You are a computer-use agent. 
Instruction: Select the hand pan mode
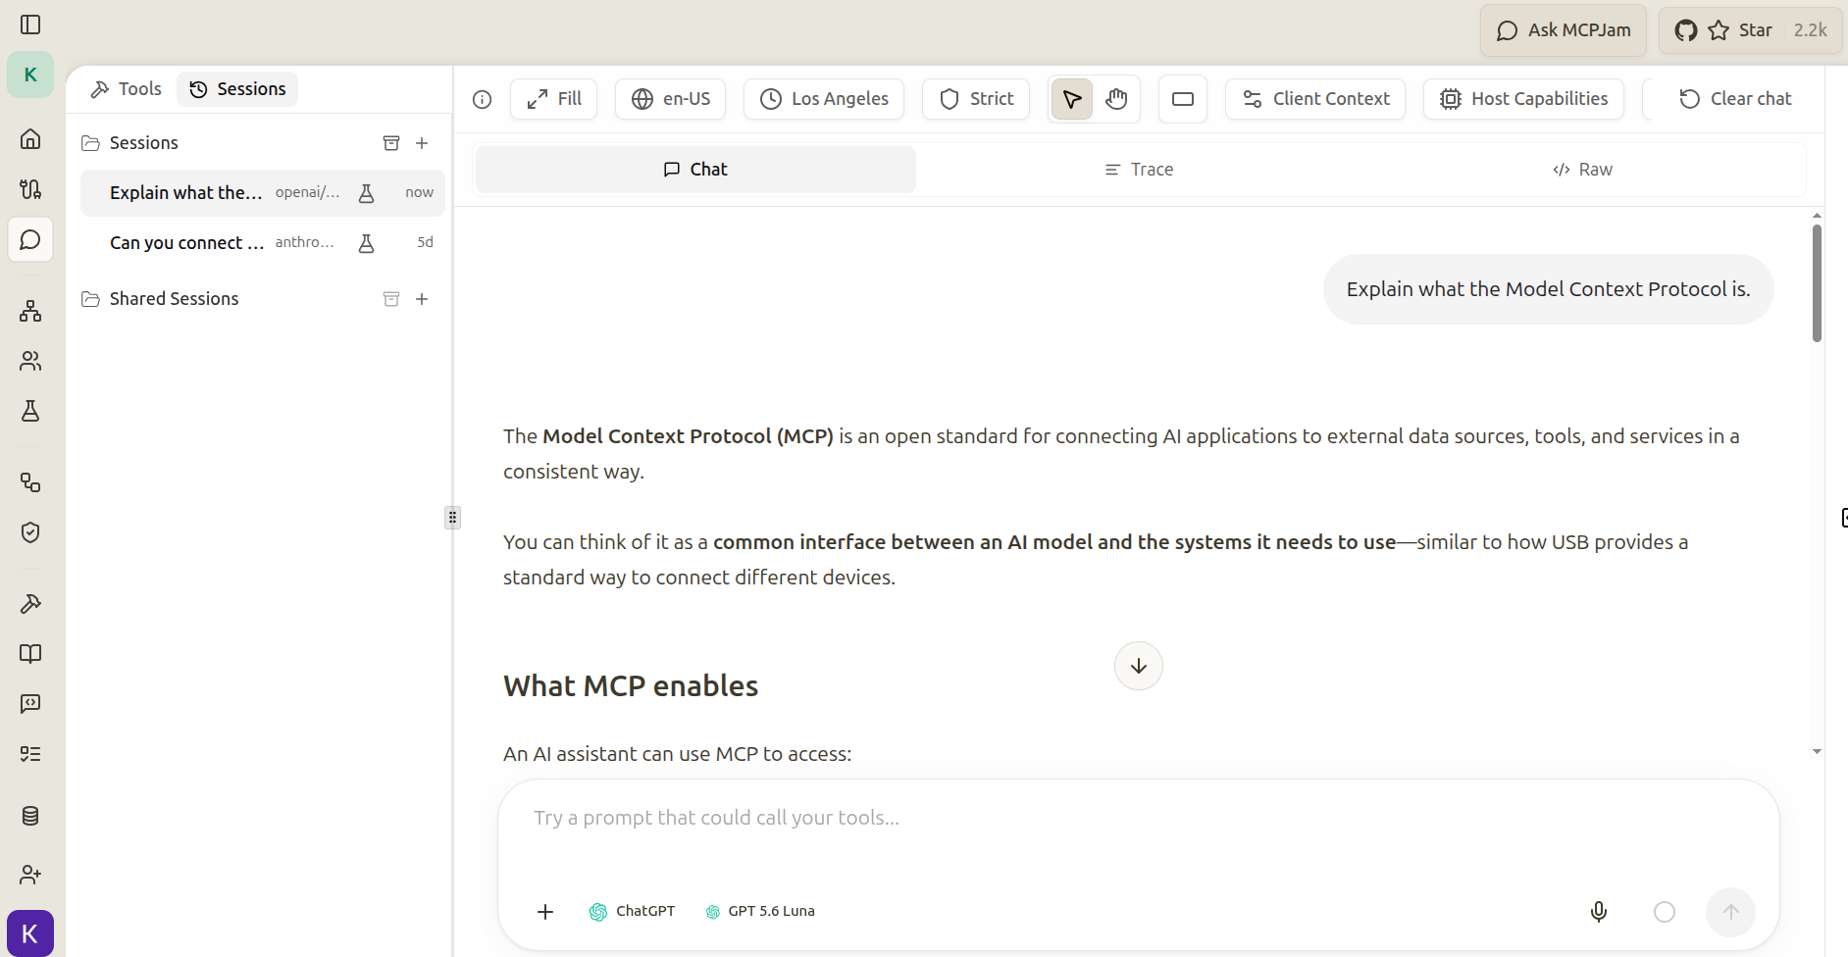(x=1116, y=99)
